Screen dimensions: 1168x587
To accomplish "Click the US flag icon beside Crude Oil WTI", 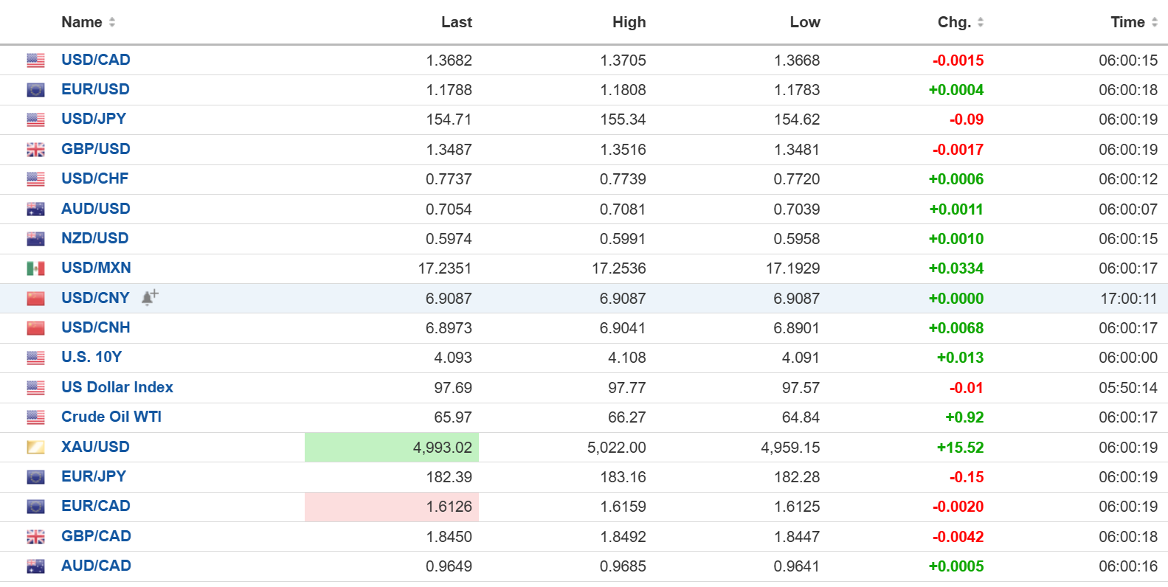I will [x=35, y=417].
